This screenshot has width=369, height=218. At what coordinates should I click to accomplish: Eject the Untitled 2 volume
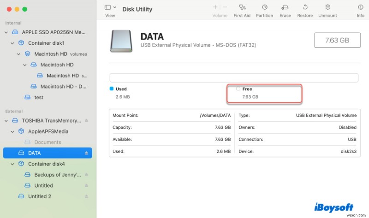(x=86, y=196)
